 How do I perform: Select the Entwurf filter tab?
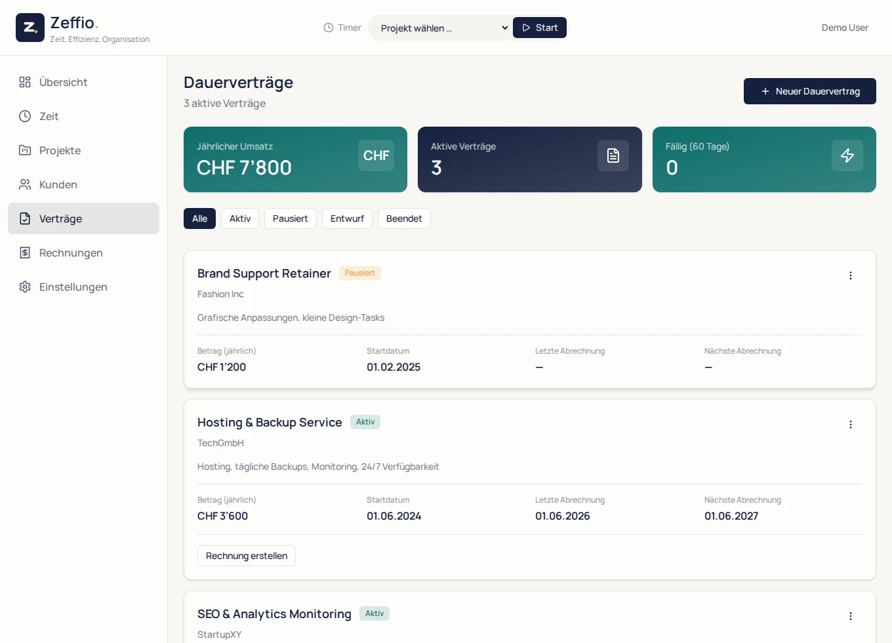pyautogui.click(x=347, y=218)
